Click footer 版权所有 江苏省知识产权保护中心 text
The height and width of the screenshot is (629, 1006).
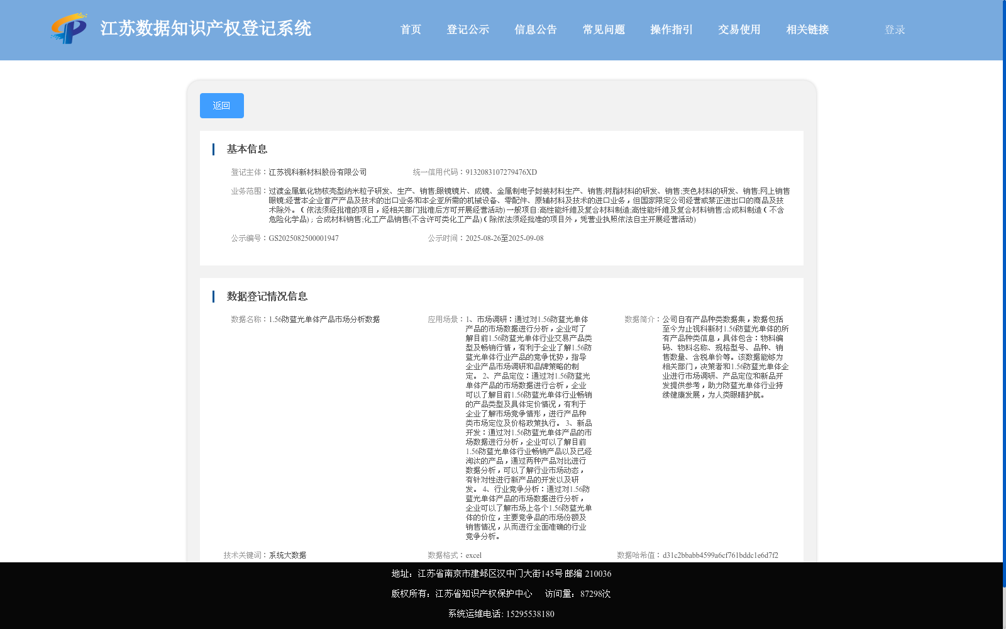point(462,594)
